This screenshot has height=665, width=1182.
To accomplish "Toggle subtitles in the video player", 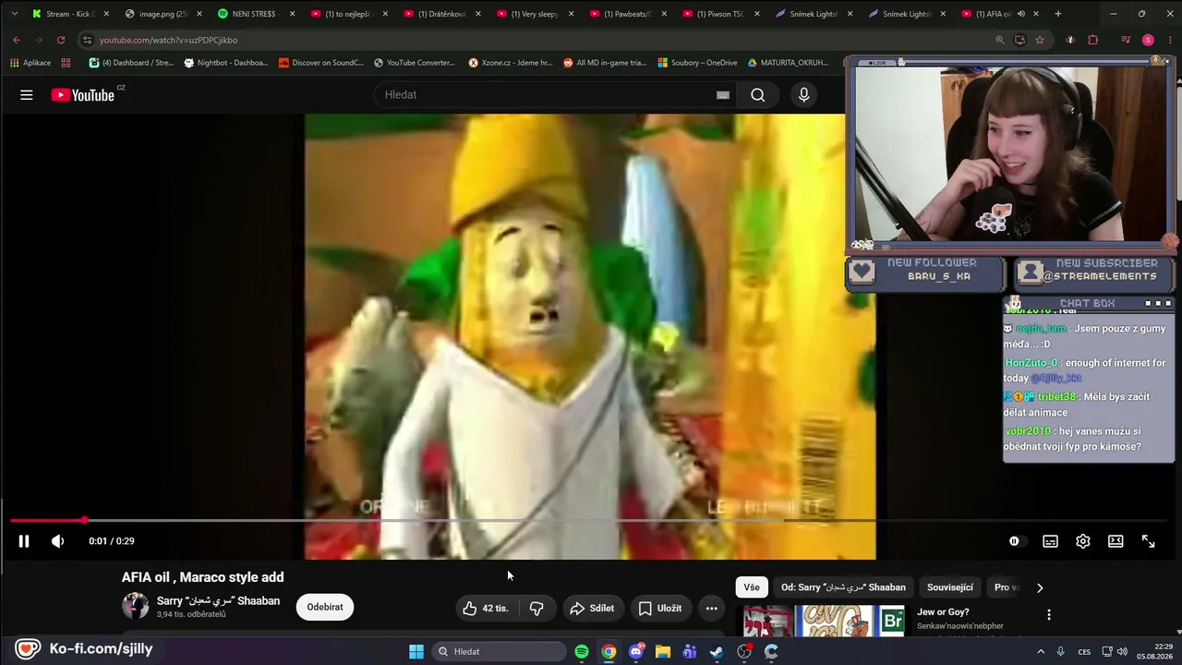I will click(1050, 541).
